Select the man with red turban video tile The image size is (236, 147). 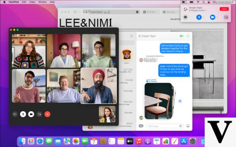(99, 86)
